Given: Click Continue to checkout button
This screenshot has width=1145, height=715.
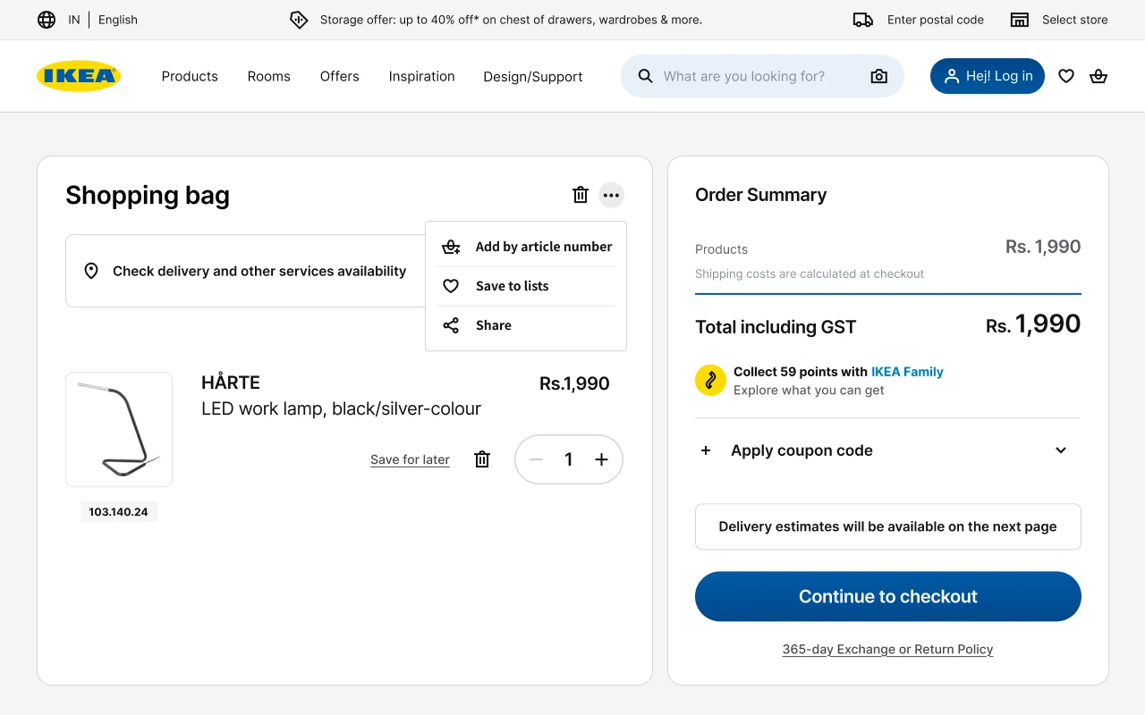Looking at the screenshot, I should tap(888, 596).
